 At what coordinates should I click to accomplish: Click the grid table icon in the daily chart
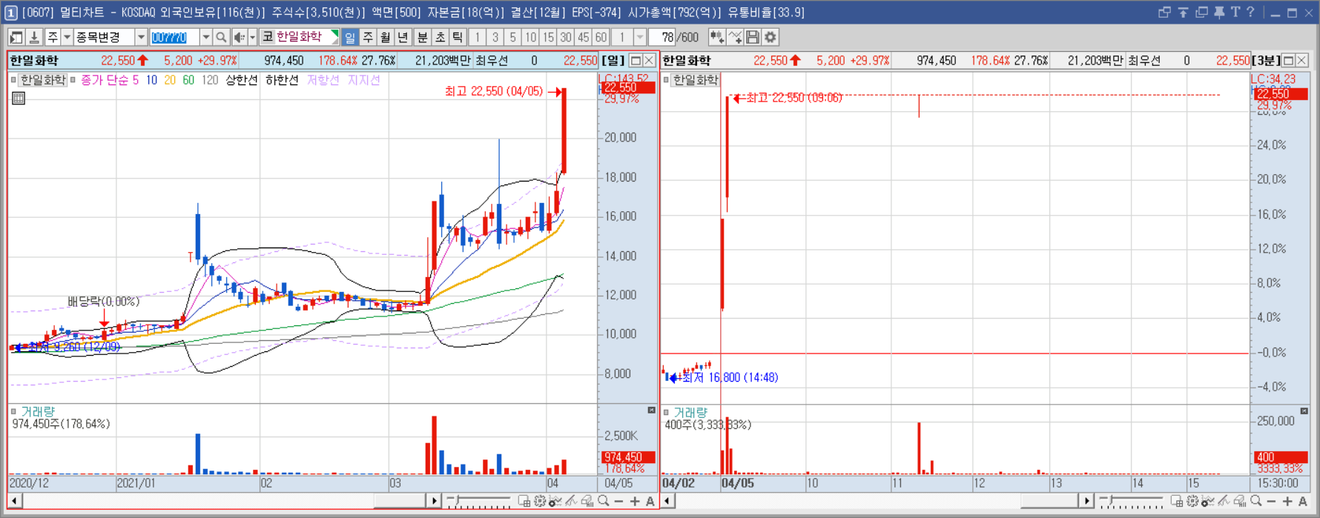19,98
